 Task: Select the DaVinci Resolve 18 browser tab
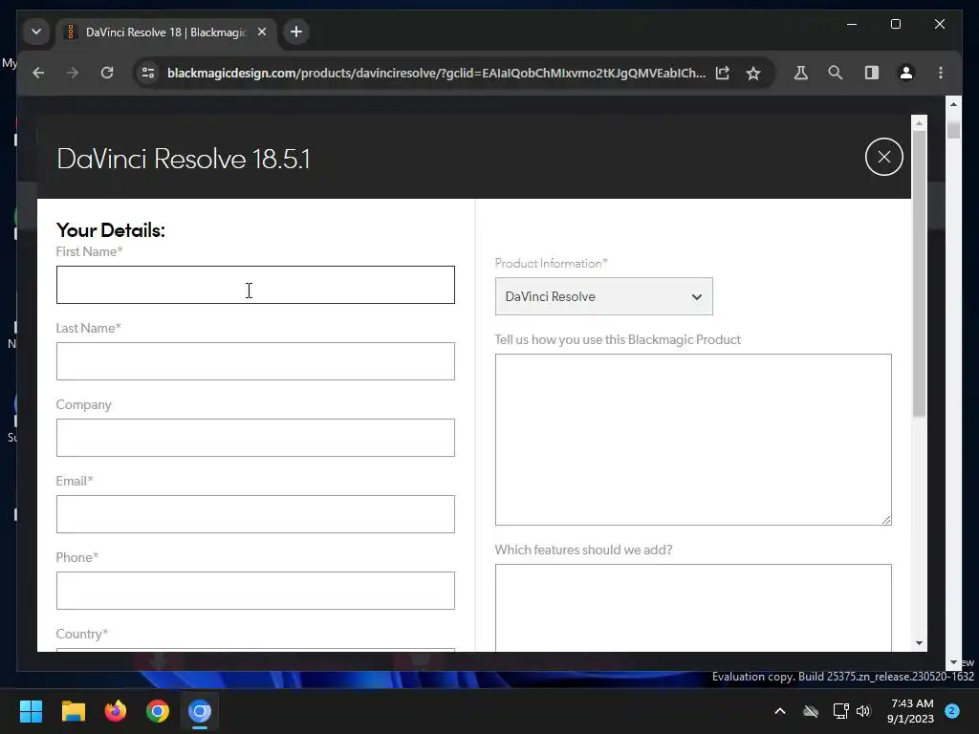(164, 32)
